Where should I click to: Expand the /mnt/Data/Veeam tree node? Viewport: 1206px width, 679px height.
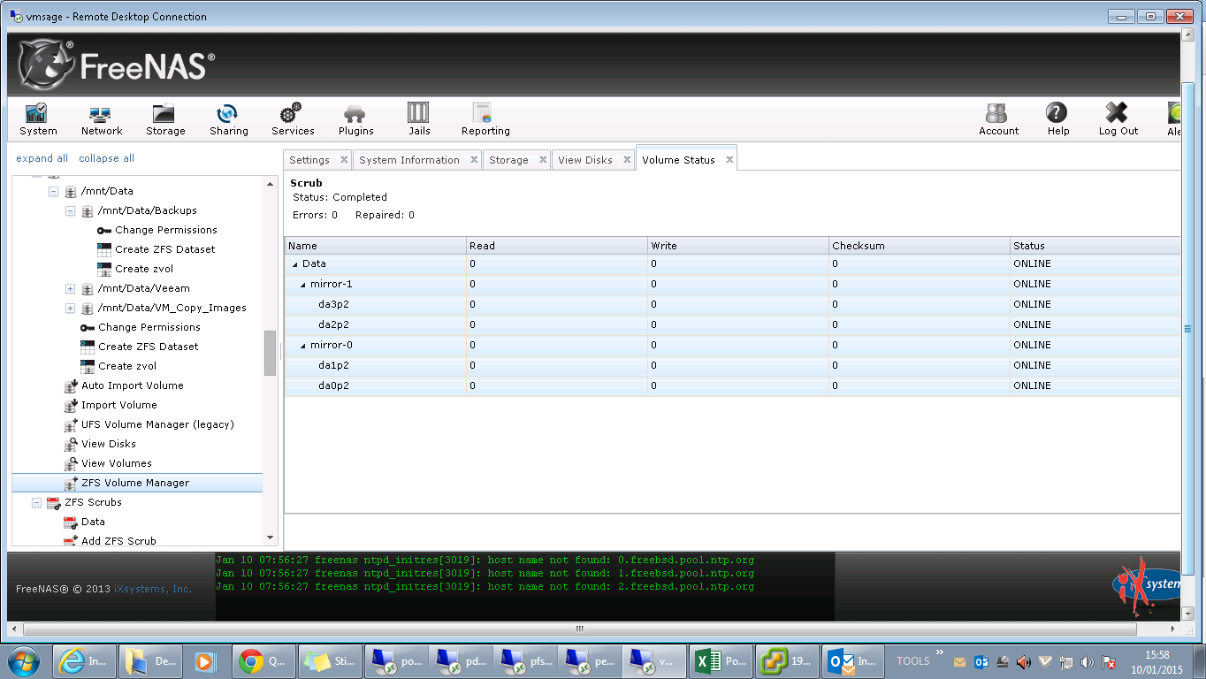pos(71,289)
